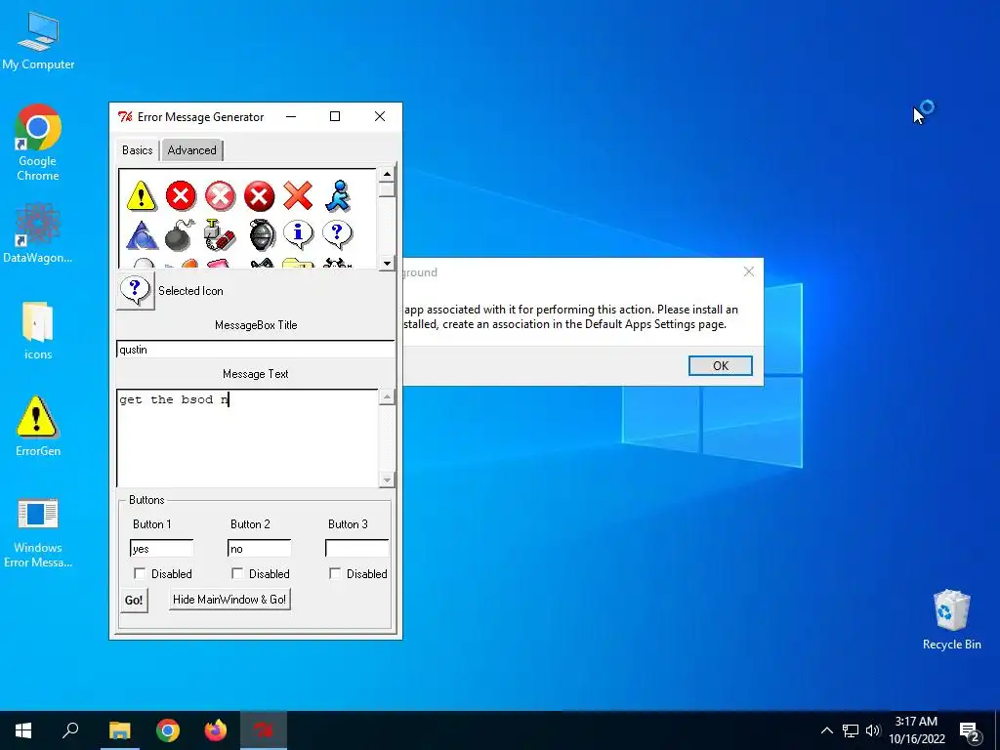This screenshot has height=750, width=1000.
Task: Choose the flat bright red X circle icon
Action: pos(181,195)
